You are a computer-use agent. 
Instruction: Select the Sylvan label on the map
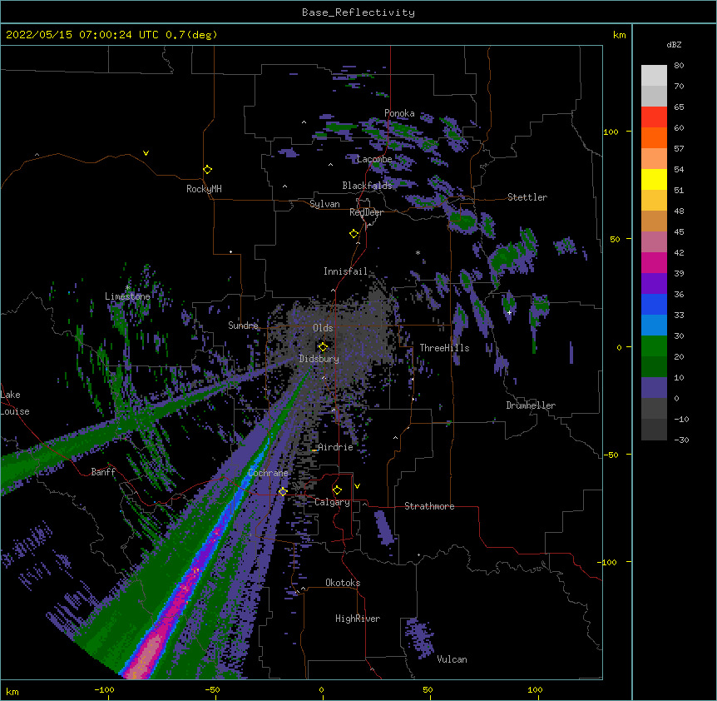pyautogui.click(x=324, y=204)
